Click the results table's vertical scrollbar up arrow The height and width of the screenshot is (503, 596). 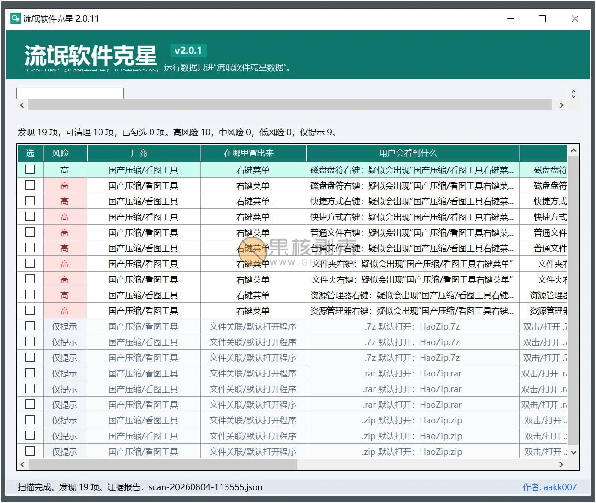tap(573, 150)
